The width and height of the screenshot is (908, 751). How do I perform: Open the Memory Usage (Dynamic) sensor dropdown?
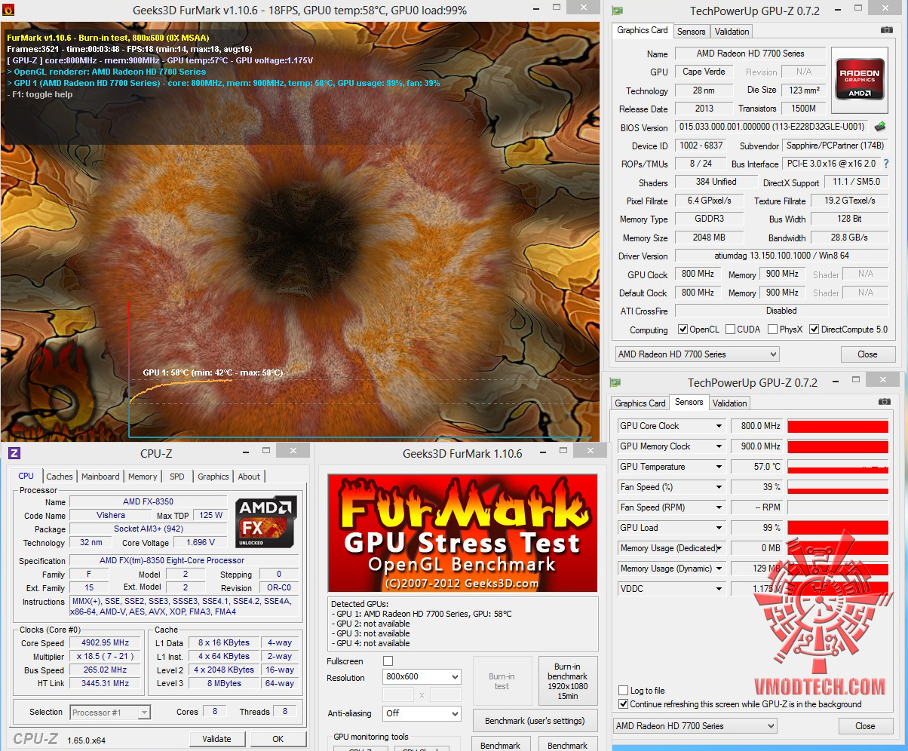click(x=719, y=569)
